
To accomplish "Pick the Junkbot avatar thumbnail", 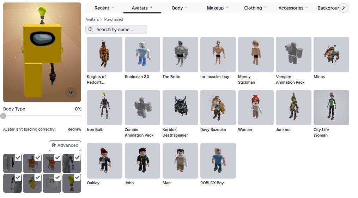I will pos(293,108).
